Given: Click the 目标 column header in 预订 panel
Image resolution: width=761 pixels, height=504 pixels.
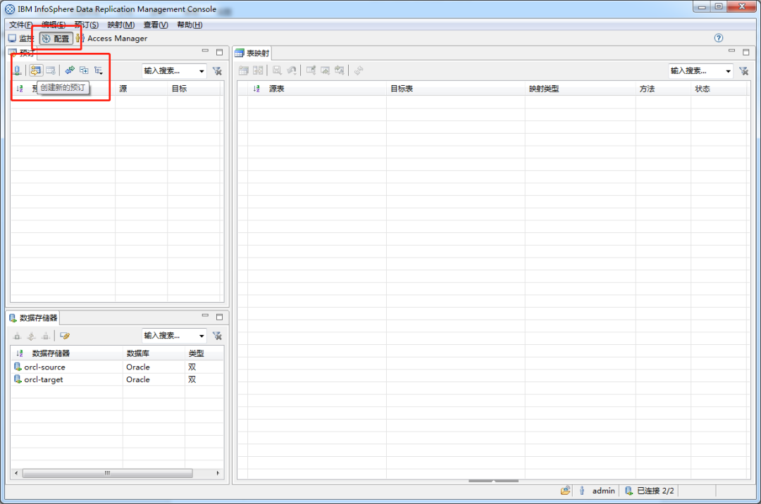Looking at the screenshot, I should click(x=194, y=88).
